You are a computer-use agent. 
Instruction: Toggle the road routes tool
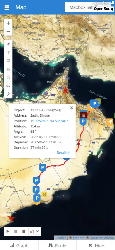8,69
